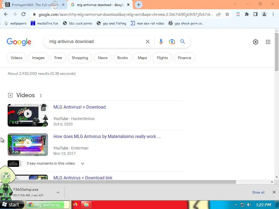Viewport: 279px width, 209px height.
Task: Select the Videos filter chip
Action: 16,58
